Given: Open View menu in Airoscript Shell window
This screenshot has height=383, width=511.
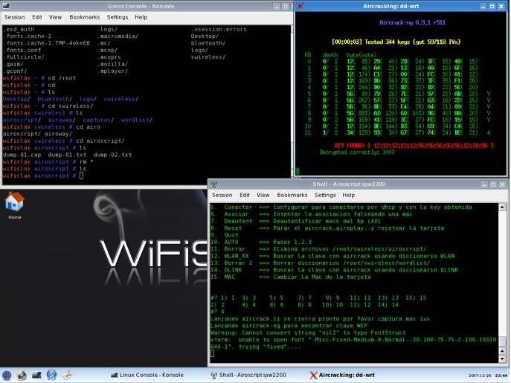Looking at the screenshot, I should pyautogui.click(x=263, y=195).
